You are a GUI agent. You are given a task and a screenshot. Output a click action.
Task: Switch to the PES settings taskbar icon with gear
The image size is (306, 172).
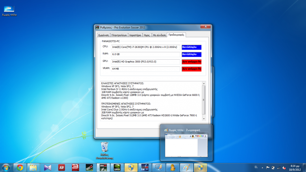pos(103,167)
